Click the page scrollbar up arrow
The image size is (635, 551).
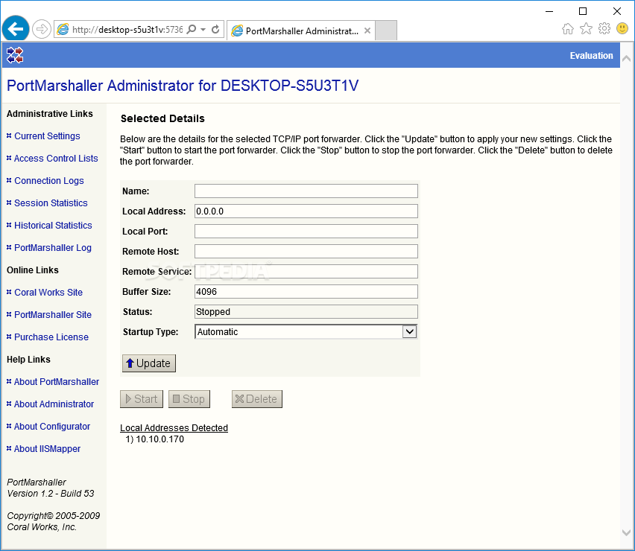(627, 59)
